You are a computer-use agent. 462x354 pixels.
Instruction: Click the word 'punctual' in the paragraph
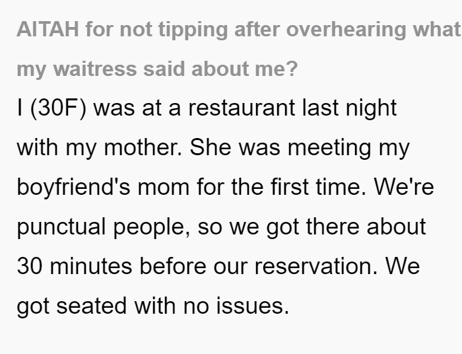(61, 227)
